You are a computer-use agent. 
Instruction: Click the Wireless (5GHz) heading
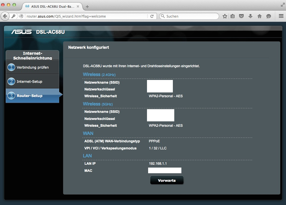point(98,104)
